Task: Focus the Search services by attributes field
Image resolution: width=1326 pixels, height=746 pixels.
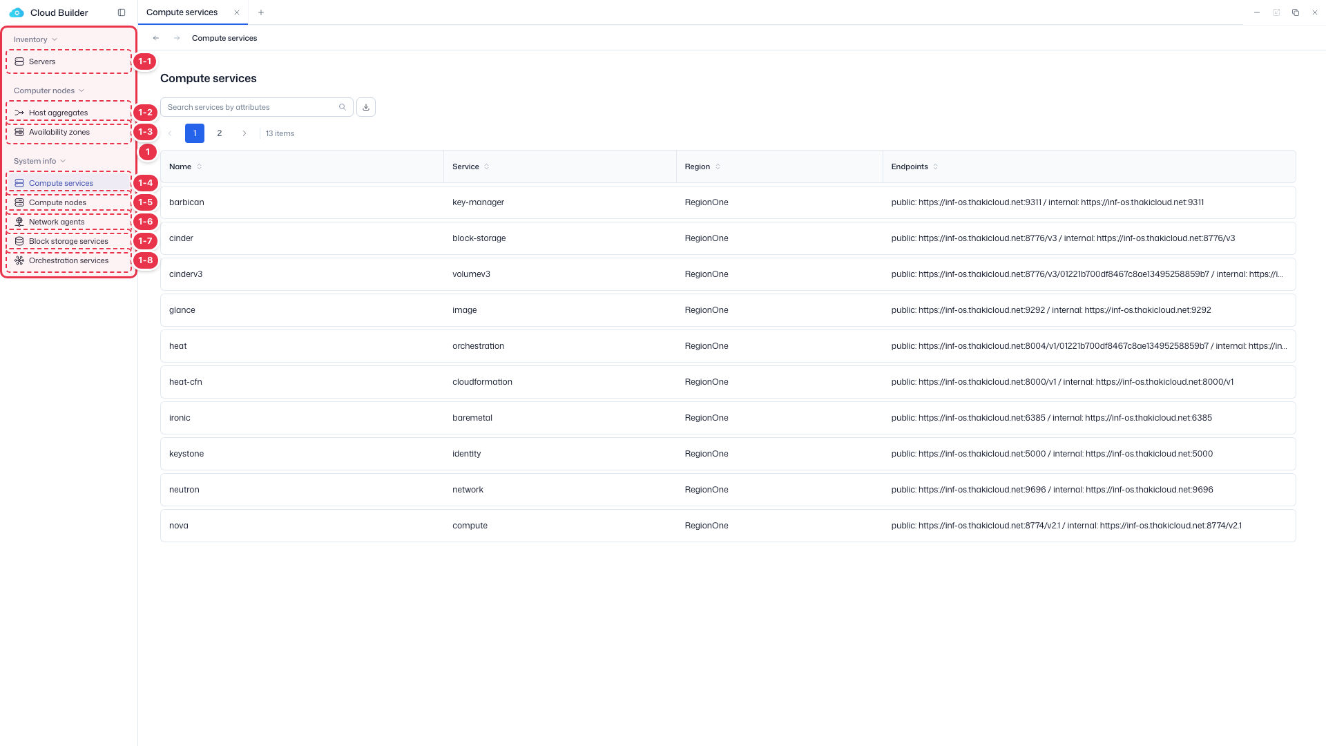Action: (x=257, y=107)
